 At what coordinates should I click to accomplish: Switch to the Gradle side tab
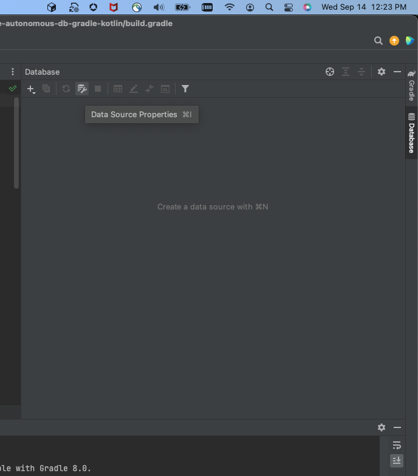coord(412,86)
